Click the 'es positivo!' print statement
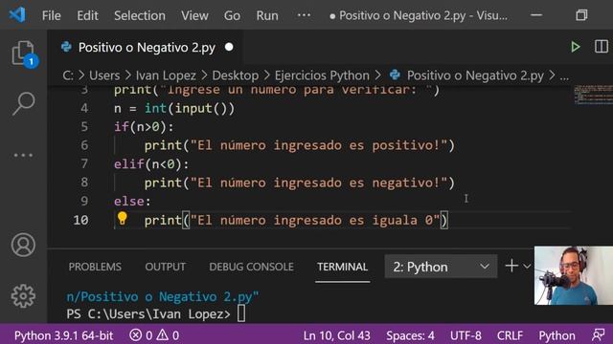Image resolution: width=613 pixels, height=344 pixels. pyautogui.click(x=300, y=145)
